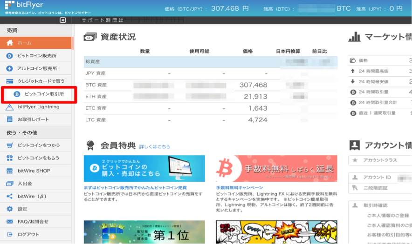The height and width of the screenshot is (244, 412).
Task: Open bitWire SHOP
Action: click(x=35, y=171)
